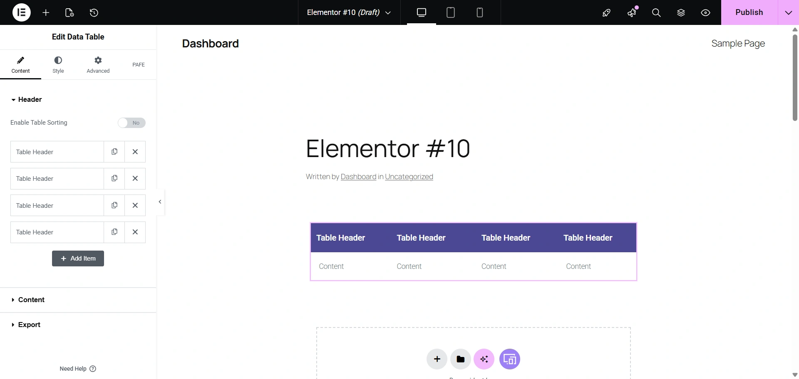Viewport: 799px width, 379px height.
Task: Open Document Settings icon in top bar
Action: coord(69,12)
